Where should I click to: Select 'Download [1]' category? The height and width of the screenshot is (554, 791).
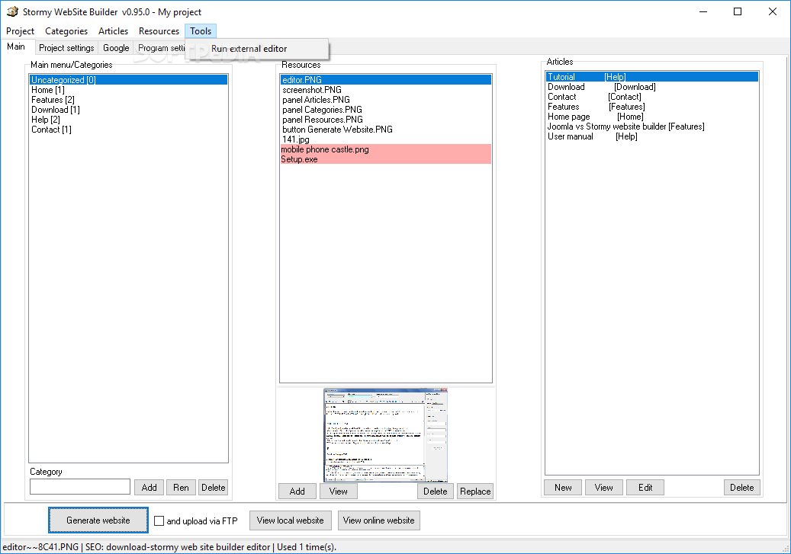(129, 110)
